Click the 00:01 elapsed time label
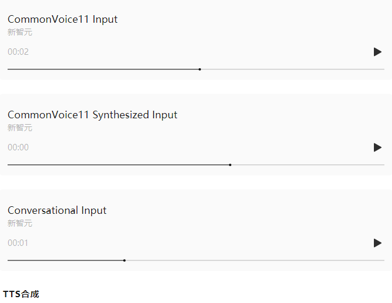 point(18,243)
